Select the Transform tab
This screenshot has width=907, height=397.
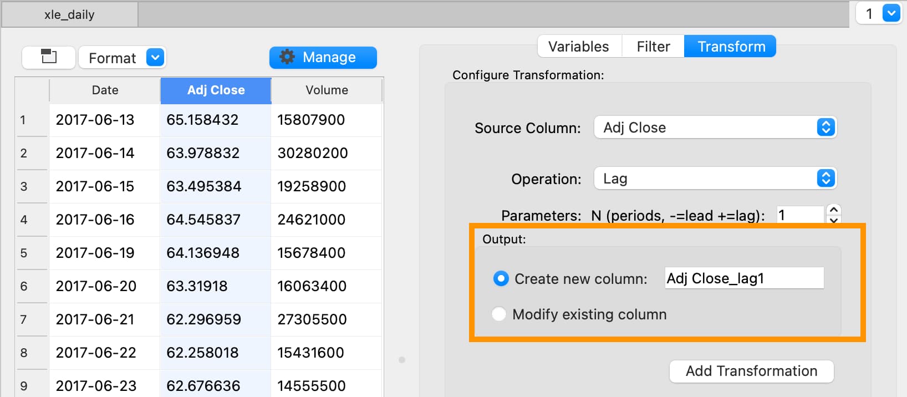731,47
